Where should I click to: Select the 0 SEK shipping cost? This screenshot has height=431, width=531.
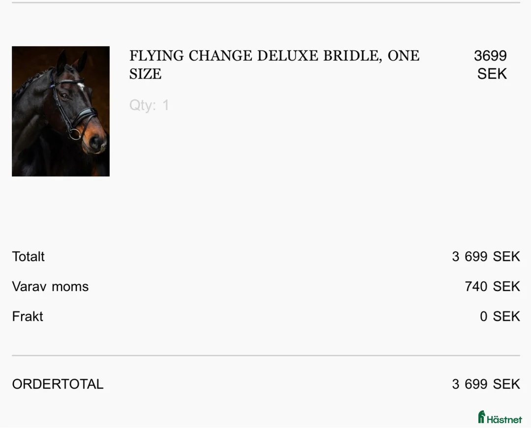pos(500,316)
